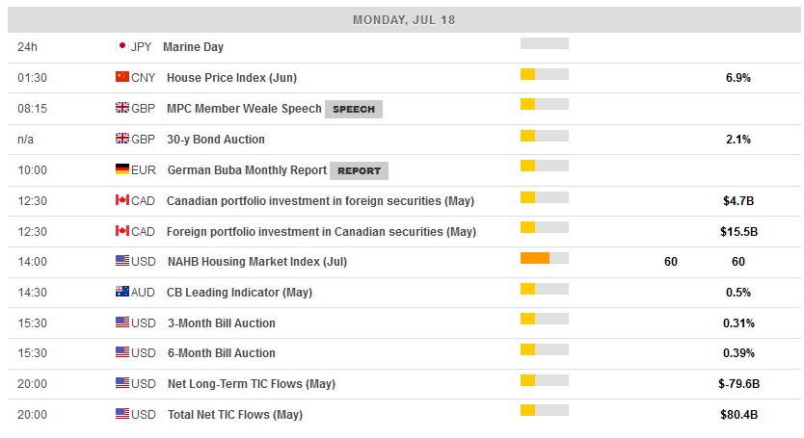Open the 3-Month Bill Auction event
This screenshot has width=804, height=438.
pyautogui.click(x=221, y=322)
